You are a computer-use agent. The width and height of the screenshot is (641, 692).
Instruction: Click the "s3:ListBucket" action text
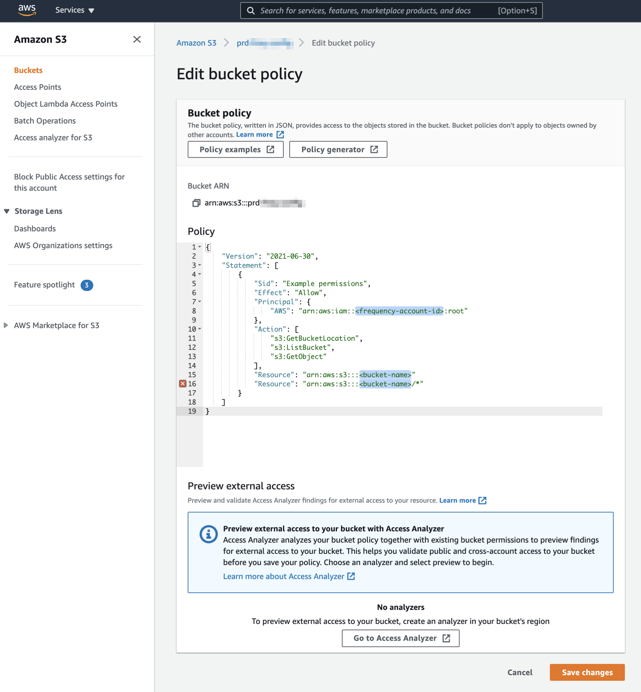pos(301,347)
